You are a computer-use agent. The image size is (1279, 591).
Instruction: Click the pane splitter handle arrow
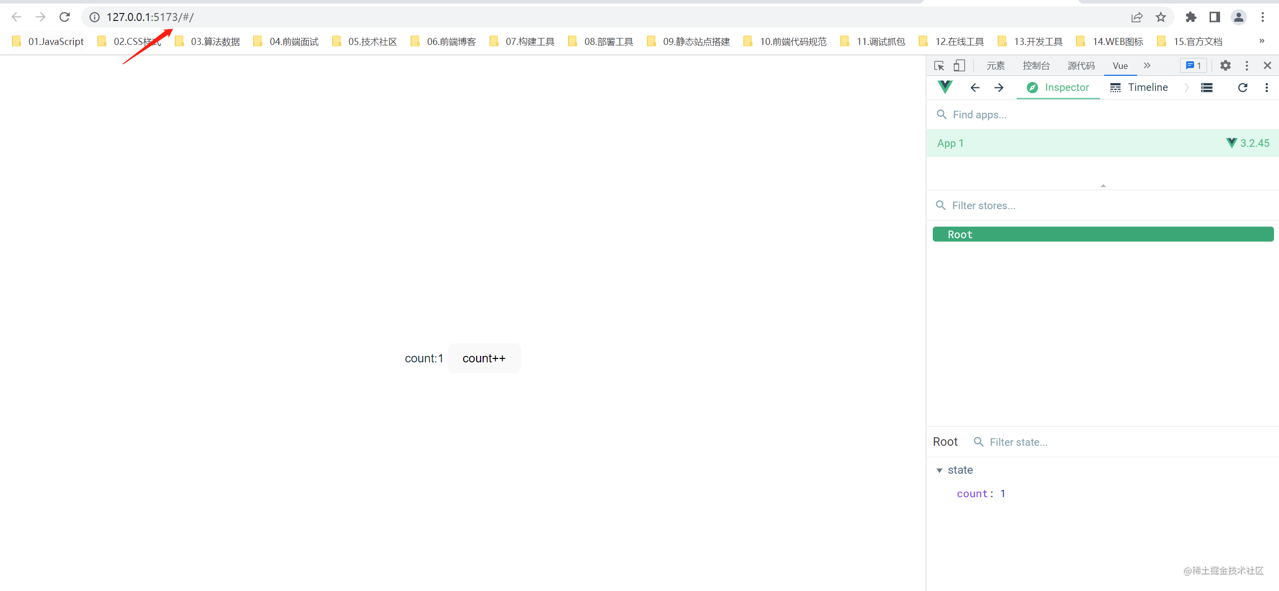pos(1103,186)
